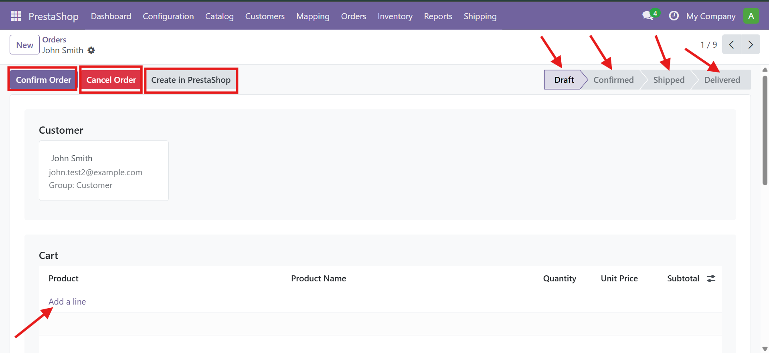Click the clock activities icon
The image size is (769, 353).
[674, 16]
